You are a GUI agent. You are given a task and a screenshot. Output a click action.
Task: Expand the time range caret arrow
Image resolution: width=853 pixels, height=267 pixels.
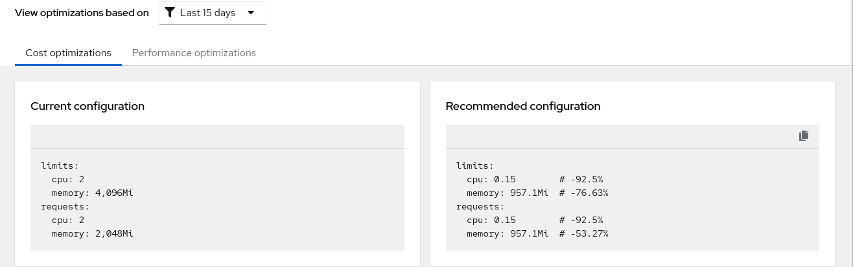click(x=251, y=12)
